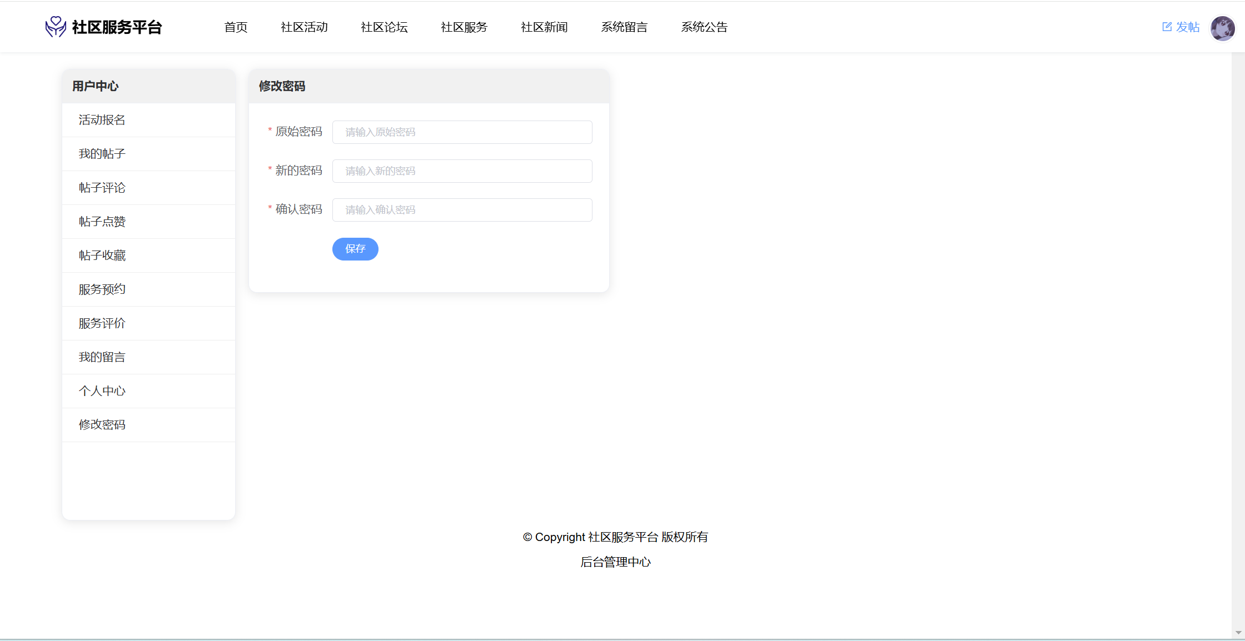Go to 个人中心 sidebar entry
Image resolution: width=1245 pixels, height=641 pixels.
(102, 391)
